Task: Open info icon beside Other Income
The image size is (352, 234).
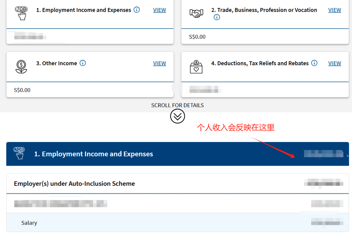Action: [83, 63]
